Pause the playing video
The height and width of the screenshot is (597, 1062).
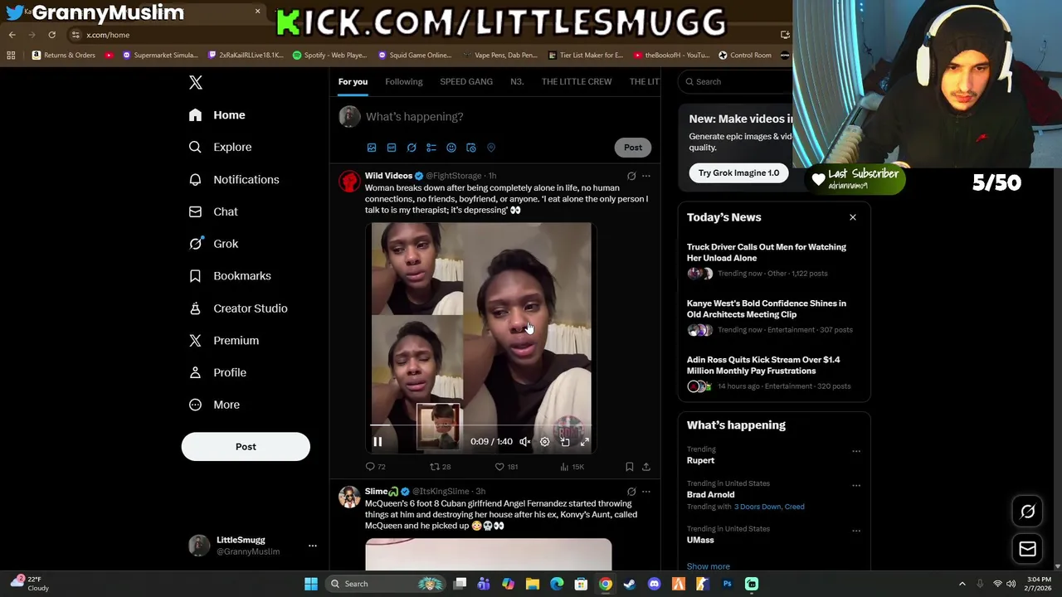[378, 442]
